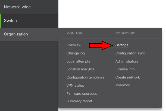This screenshot has height=111, width=166.
Task: Click the Organization sidebar item
Action: click(x=16, y=34)
